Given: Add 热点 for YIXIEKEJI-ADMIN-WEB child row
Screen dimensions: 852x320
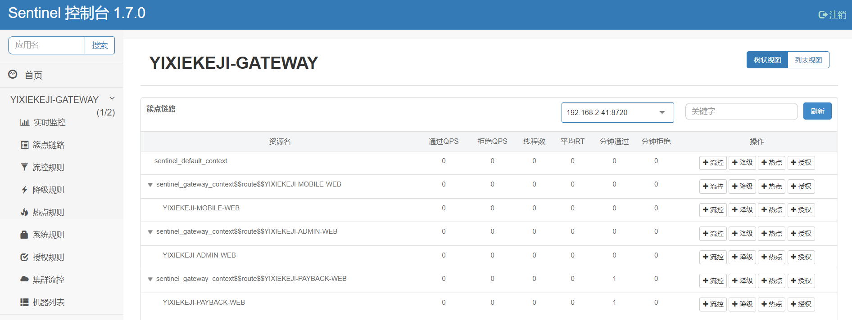Looking at the screenshot, I should [x=771, y=257].
